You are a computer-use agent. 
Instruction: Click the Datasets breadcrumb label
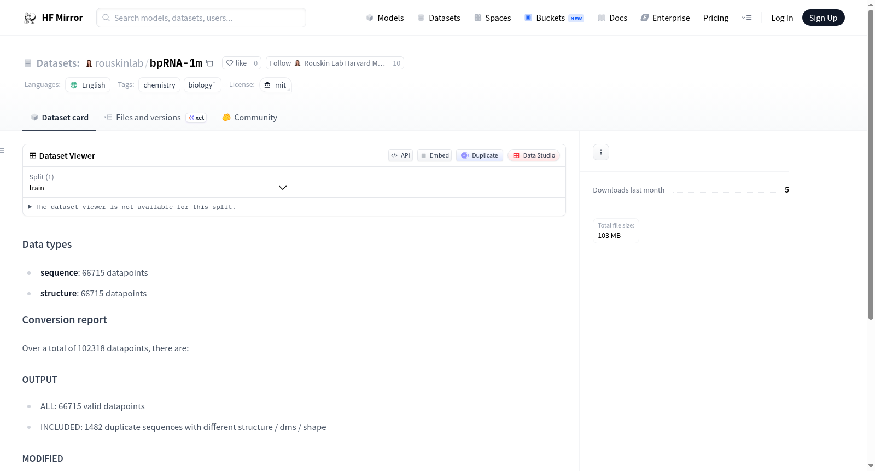tap(58, 63)
